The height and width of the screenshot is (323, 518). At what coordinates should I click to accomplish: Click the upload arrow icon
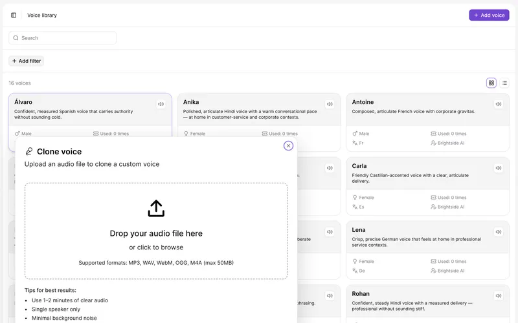[x=156, y=208]
